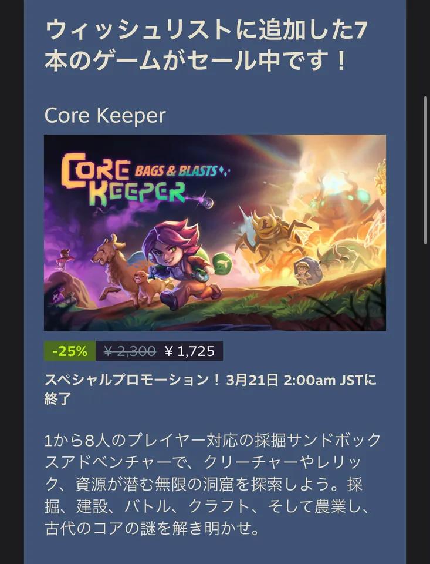Click the vertical scrollbar thumb on right
The height and width of the screenshot is (564, 430).
click(x=426, y=171)
